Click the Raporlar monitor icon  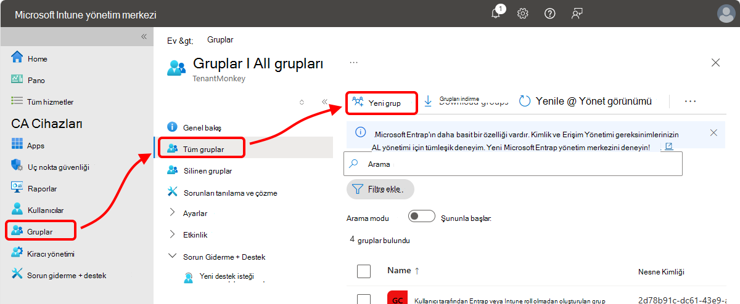[x=17, y=188]
